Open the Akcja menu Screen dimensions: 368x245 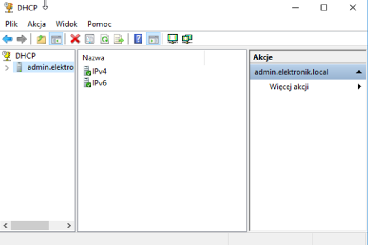pyautogui.click(x=37, y=24)
